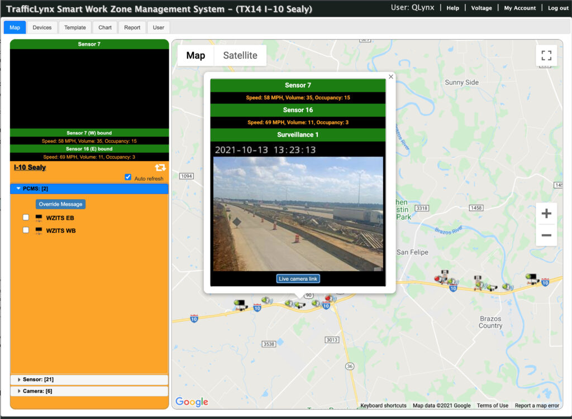
Task: Click the message board icon beside WZITS EB
Action: point(39,218)
